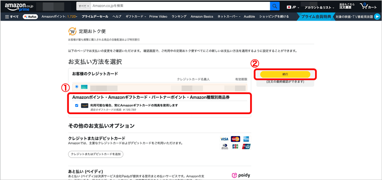
Task: Open ランキング nav item
Action: pyautogui.click(x=179, y=17)
